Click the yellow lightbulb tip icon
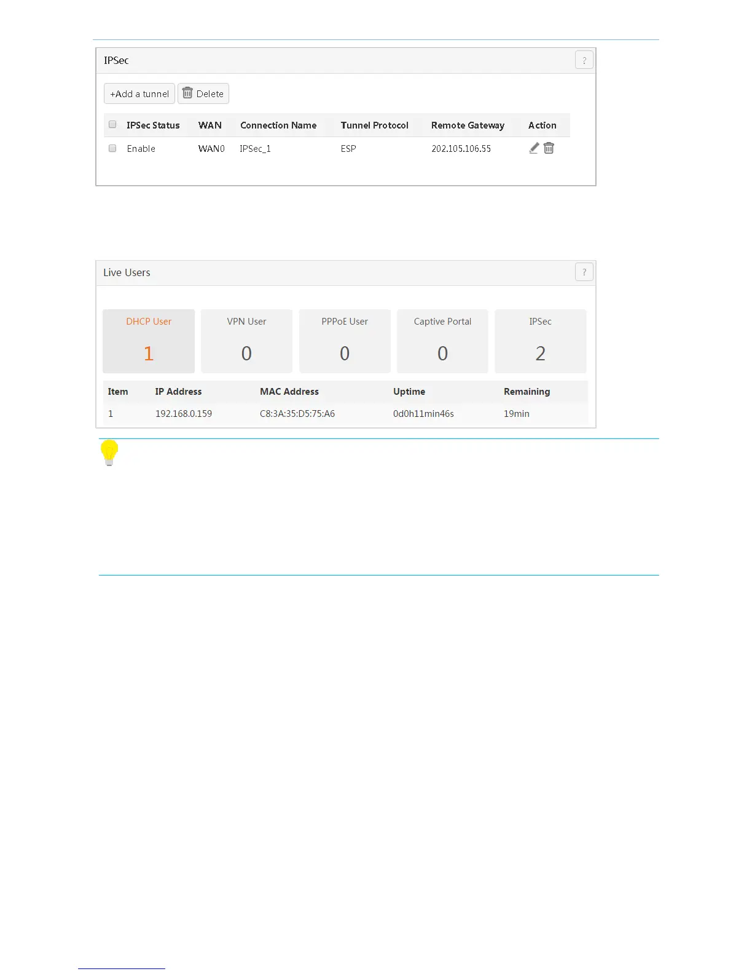Image resolution: width=752 pixels, height=974 pixels. [109, 453]
